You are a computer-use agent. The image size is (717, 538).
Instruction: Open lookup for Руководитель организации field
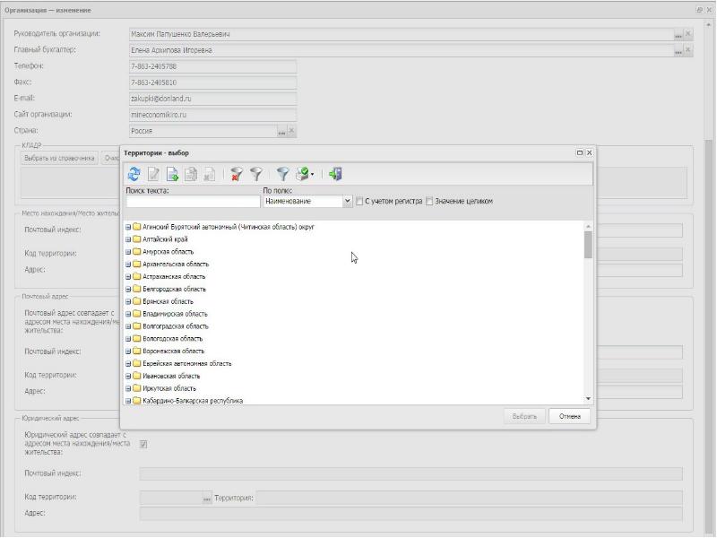[x=678, y=35]
